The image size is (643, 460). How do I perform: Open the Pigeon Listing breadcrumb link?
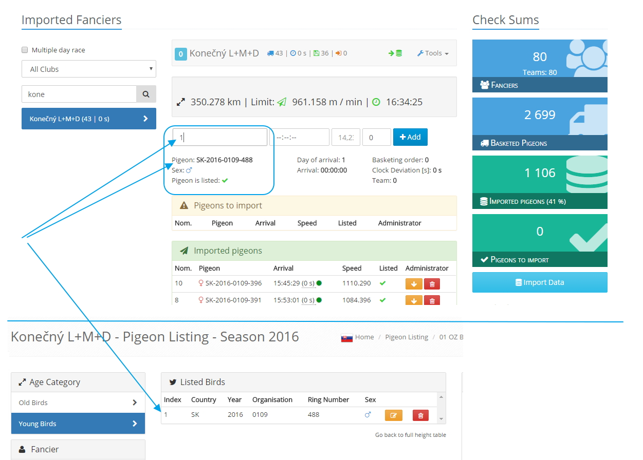click(x=406, y=337)
